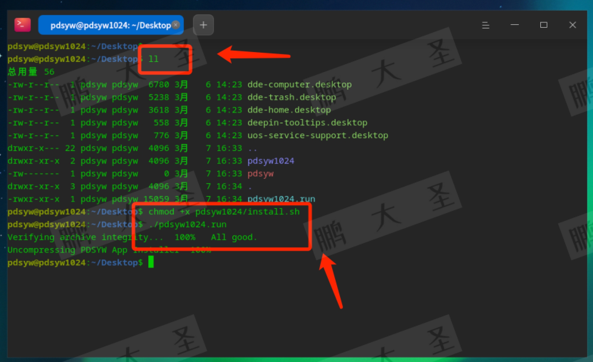Click the file size 3618

(x=159, y=110)
